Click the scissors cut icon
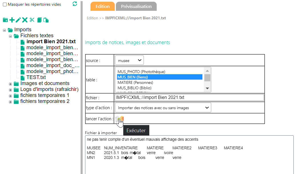298x174 pixels. [x=32, y=20]
